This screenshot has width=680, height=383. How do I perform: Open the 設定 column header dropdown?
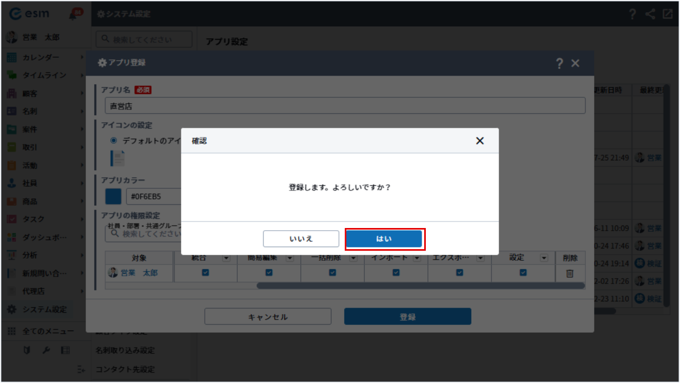(x=544, y=258)
